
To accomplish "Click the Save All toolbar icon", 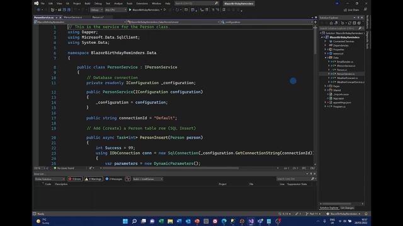I will [x=69, y=10].
